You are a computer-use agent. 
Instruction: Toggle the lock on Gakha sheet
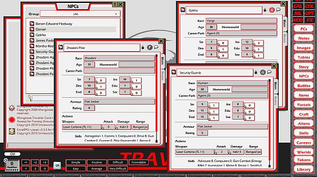(265, 10)
